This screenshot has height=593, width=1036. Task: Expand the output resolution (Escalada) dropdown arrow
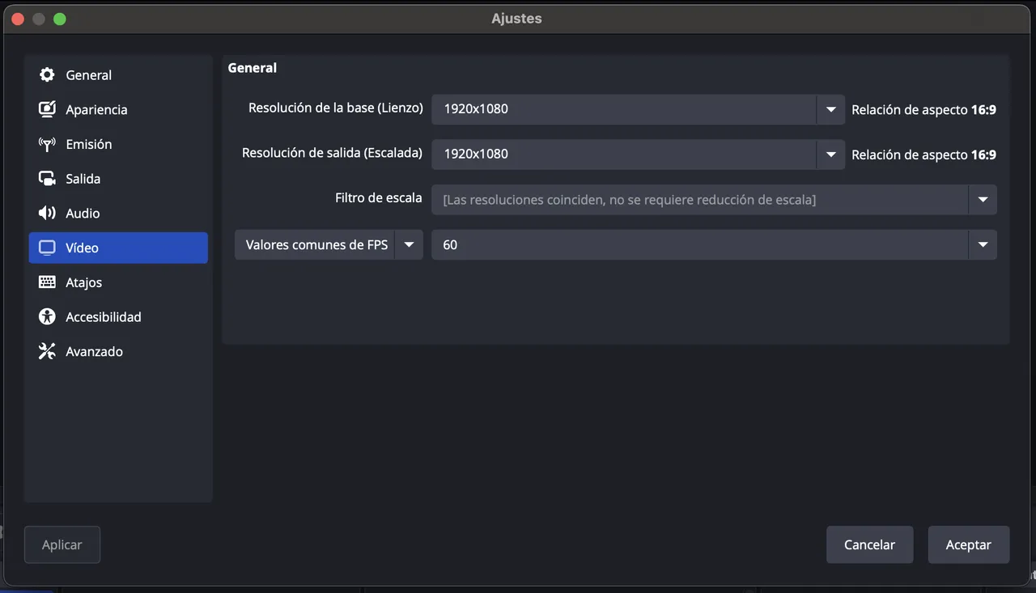point(830,155)
